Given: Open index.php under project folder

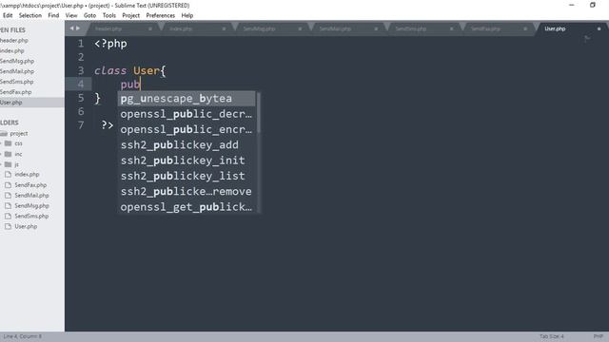Looking at the screenshot, I should pyautogui.click(x=27, y=175).
